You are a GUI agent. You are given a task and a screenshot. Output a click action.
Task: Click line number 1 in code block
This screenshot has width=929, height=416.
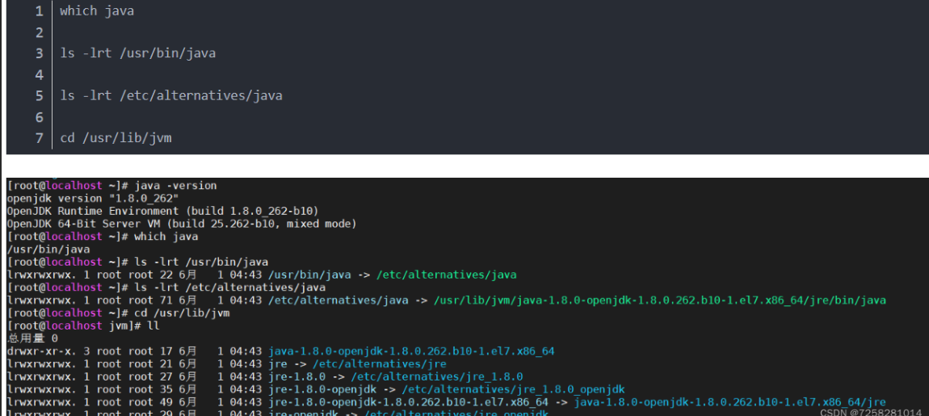coord(39,11)
